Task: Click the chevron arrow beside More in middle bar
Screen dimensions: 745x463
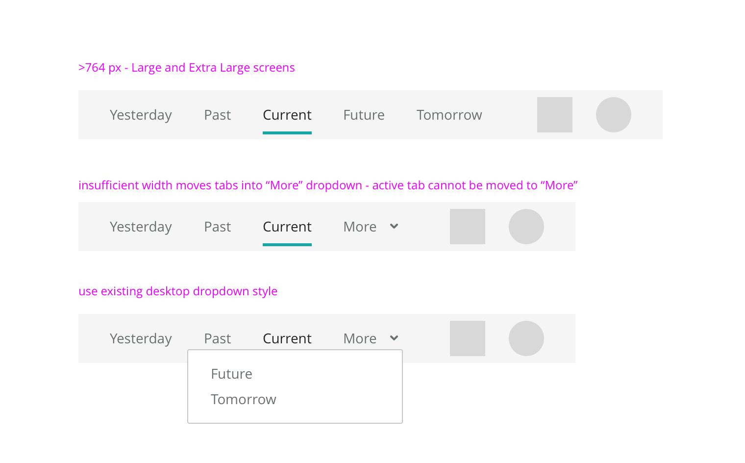Action: click(394, 226)
